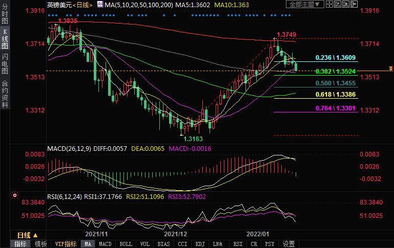The image size is (394, 248).
Task: Select the 指标 bottom tab
Action: click(x=20, y=244)
